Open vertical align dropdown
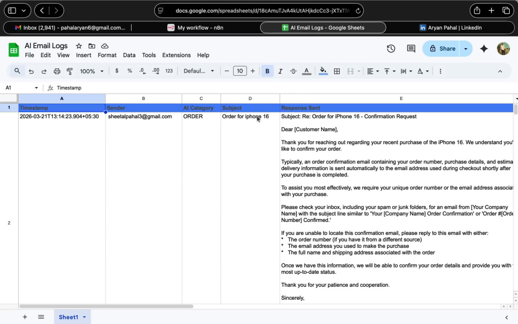518x324 pixels. [x=390, y=71]
